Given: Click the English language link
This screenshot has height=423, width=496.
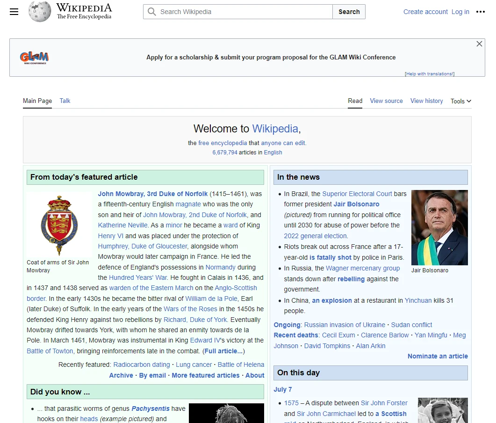Looking at the screenshot, I should (273, 152).
